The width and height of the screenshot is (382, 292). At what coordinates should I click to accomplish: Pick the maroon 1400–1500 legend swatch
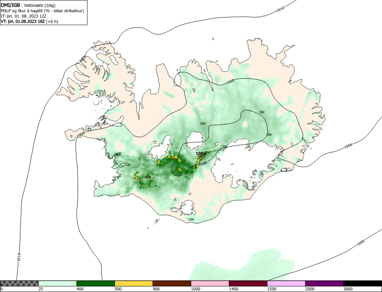tap(248, 283)
